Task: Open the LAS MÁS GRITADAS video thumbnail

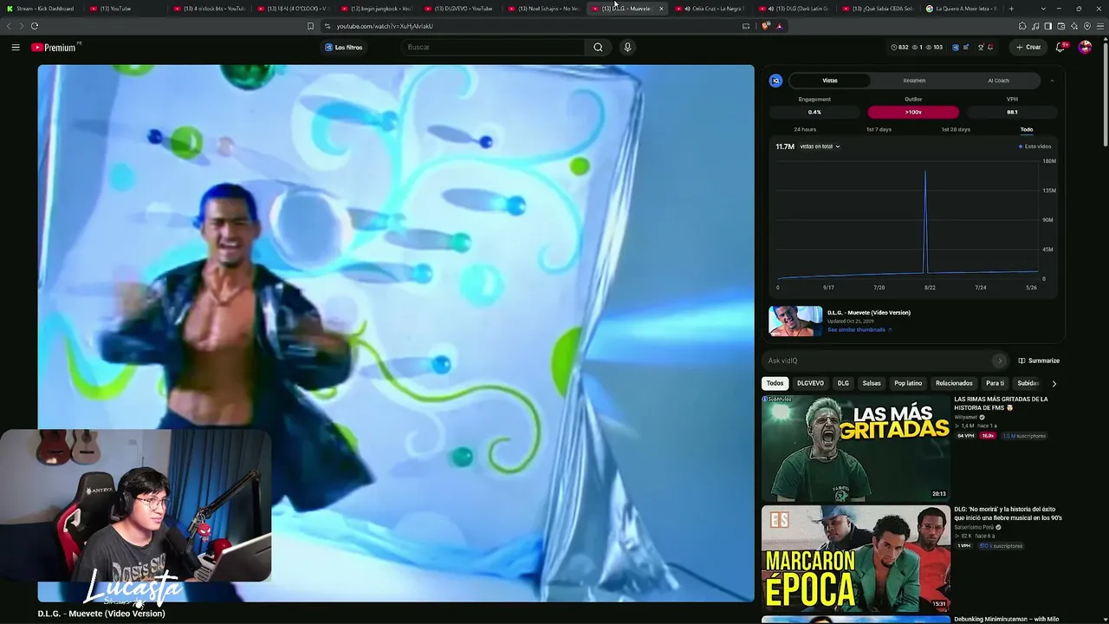Action: (x=856, y=448)
